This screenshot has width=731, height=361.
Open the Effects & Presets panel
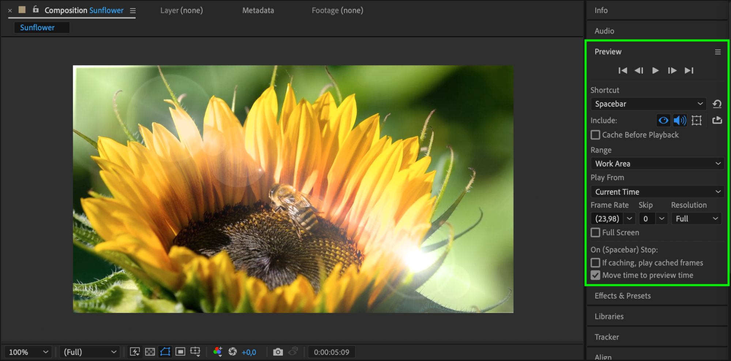click(x=622, y=296)
